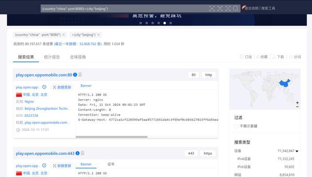The width and height of the screenshot is (312, 177).
Task: Select the active fifth carousel dot
Action: [164, 23]
